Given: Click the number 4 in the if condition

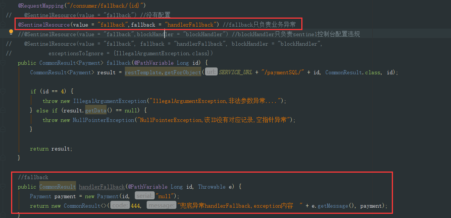Looking at the screenshot, I should (x=62, y=91).
